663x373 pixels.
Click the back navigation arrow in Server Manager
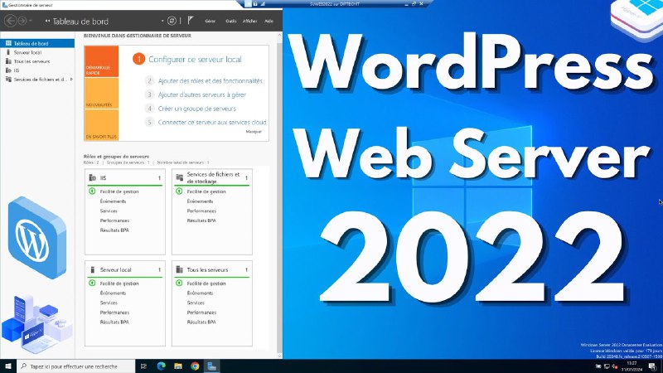click(11, 21)
